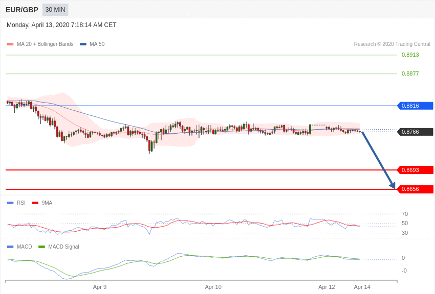The width and height of the screenshot is (435, 294).
Task: Click the MACD blue legend swatch
Action: tap(10, 247)
